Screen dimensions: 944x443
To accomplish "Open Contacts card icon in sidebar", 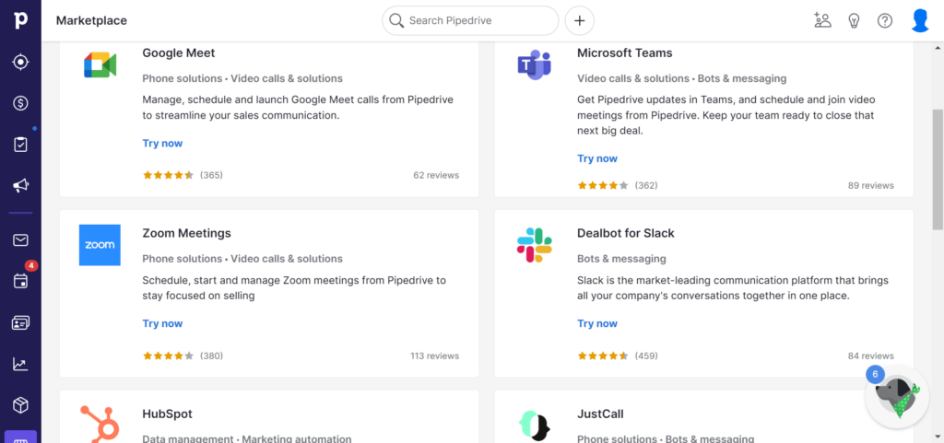I will [20, 322].
